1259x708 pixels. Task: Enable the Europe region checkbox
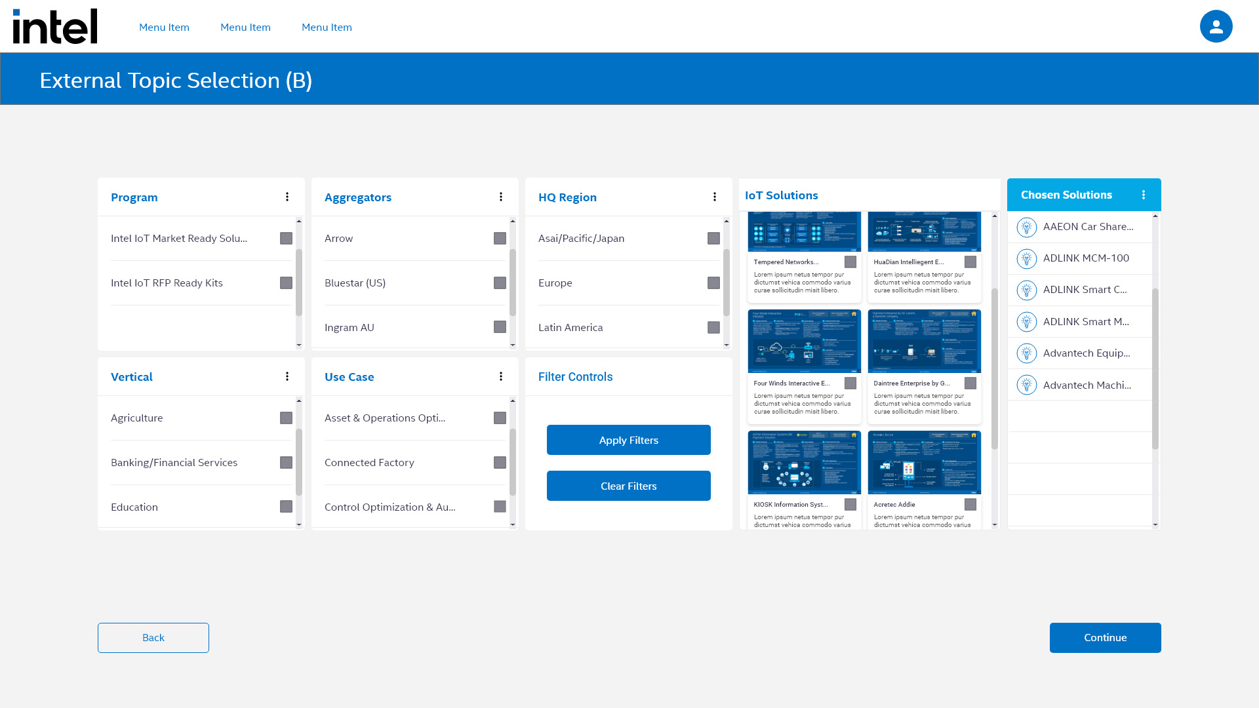click(x=713, y=283)
